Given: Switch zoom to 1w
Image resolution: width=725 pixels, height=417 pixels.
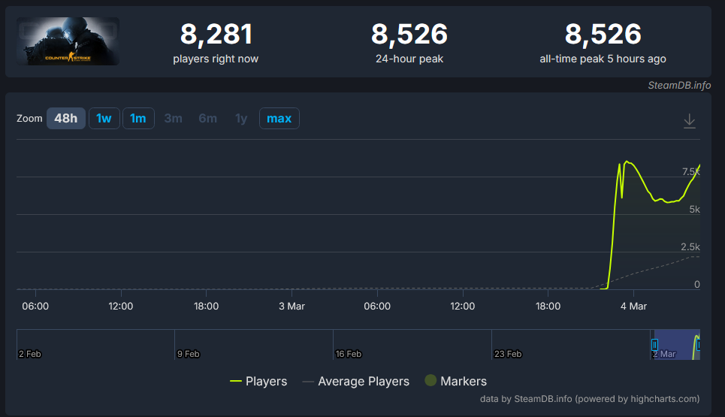Looking at the screenshot, I should point(104,119).
